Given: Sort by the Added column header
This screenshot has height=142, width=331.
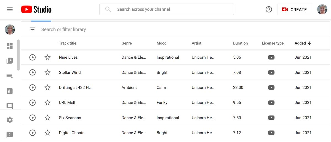Looking at the screenshot, I should click(303, 43).
